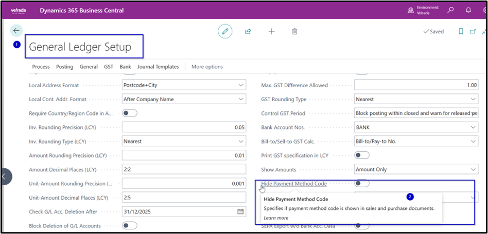Click More options
The width and height of the screenshot is (488, 234).
207,67
